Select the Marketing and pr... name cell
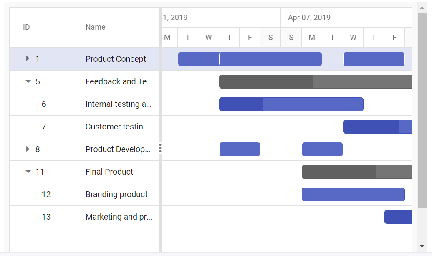Image resolution: width=432 pixels, height=256 pixels. pos(119,217)
